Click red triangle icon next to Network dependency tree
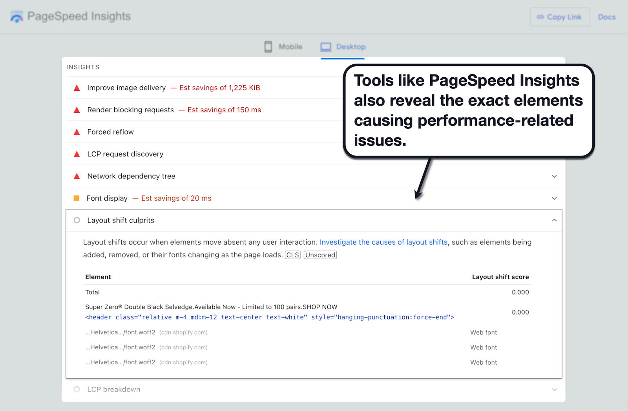The height and width of the screenshot is (411, 628). [x=77, y=176]
